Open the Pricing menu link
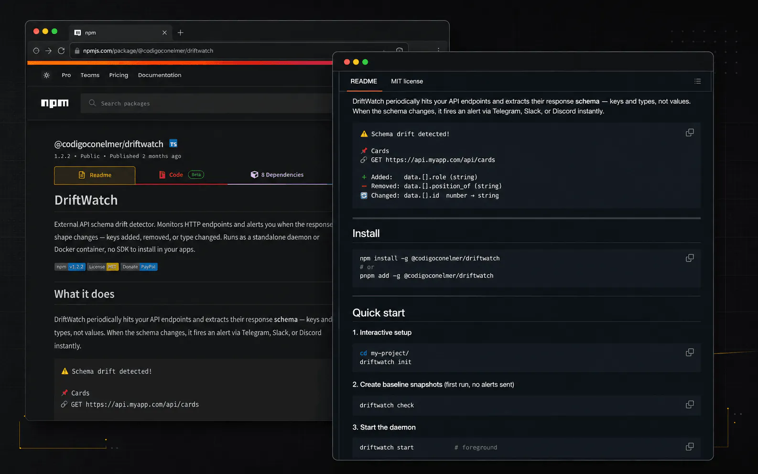Image resolution: width=758 pixels, height=474 pixels. click(x=119, y=75)
